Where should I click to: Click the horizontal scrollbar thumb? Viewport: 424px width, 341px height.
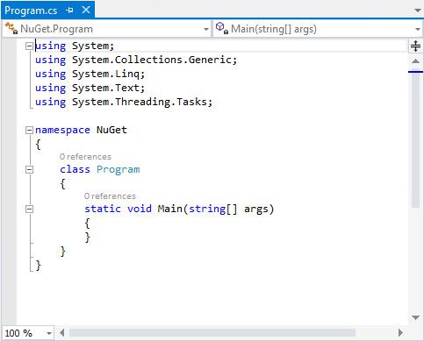pyautogui.click(x=212, y=332)
